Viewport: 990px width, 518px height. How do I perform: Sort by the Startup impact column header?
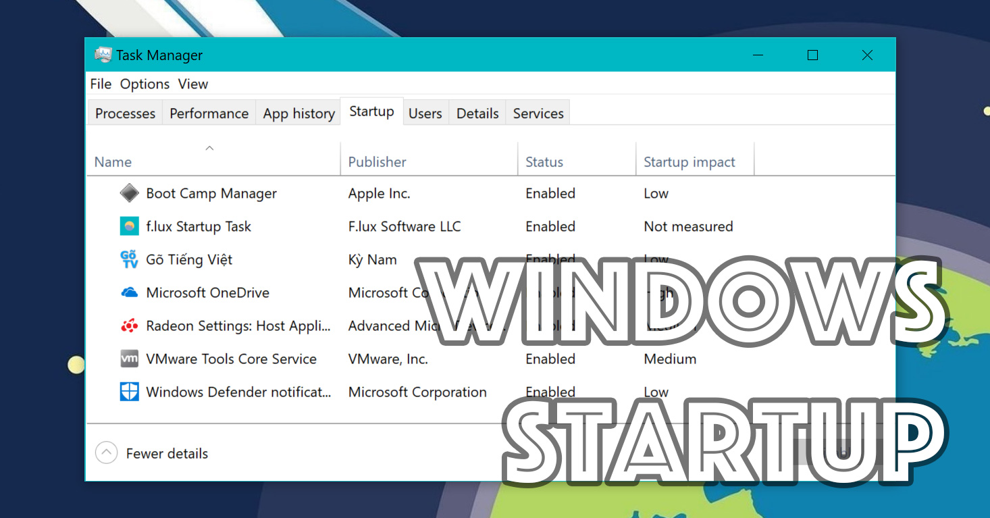pyautogui.click(x=695, y=159)
